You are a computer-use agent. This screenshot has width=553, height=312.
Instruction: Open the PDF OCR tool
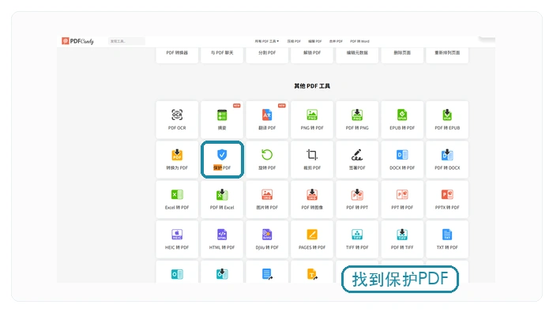click(177, 119)
